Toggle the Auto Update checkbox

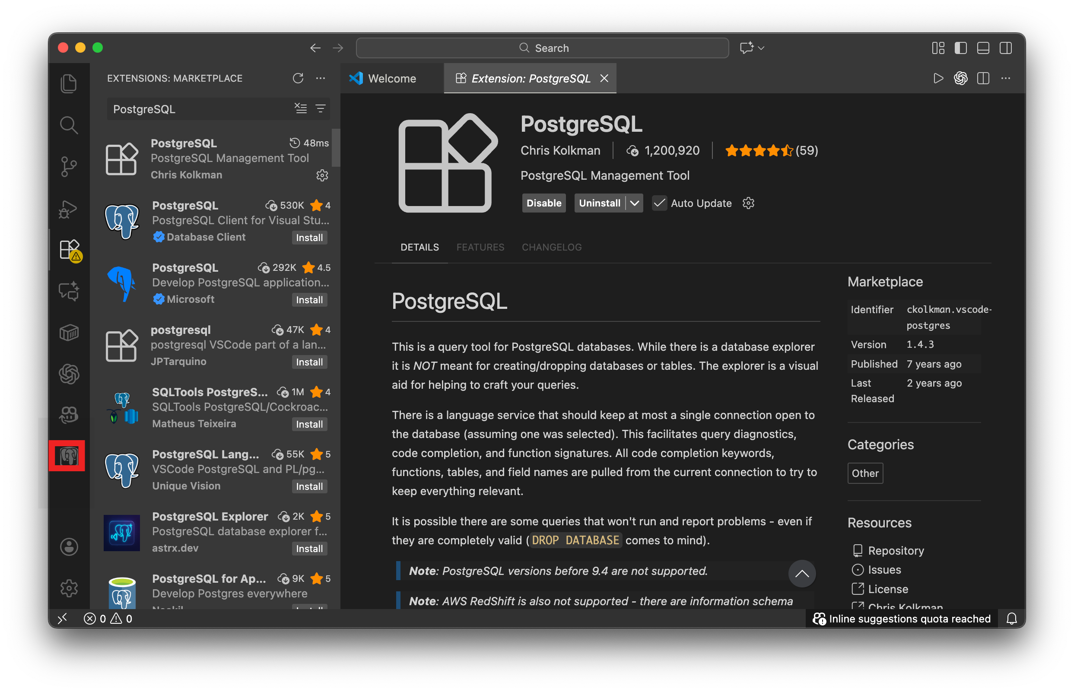[659, 203]
